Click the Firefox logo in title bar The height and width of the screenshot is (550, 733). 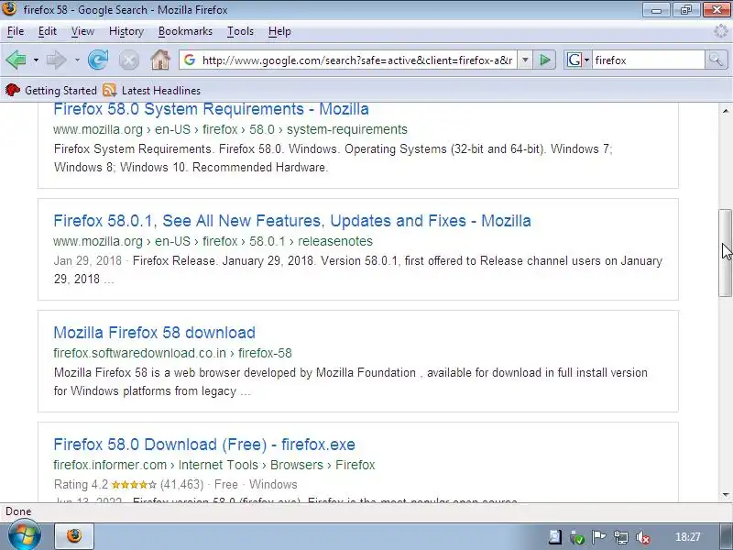point(9,8)
